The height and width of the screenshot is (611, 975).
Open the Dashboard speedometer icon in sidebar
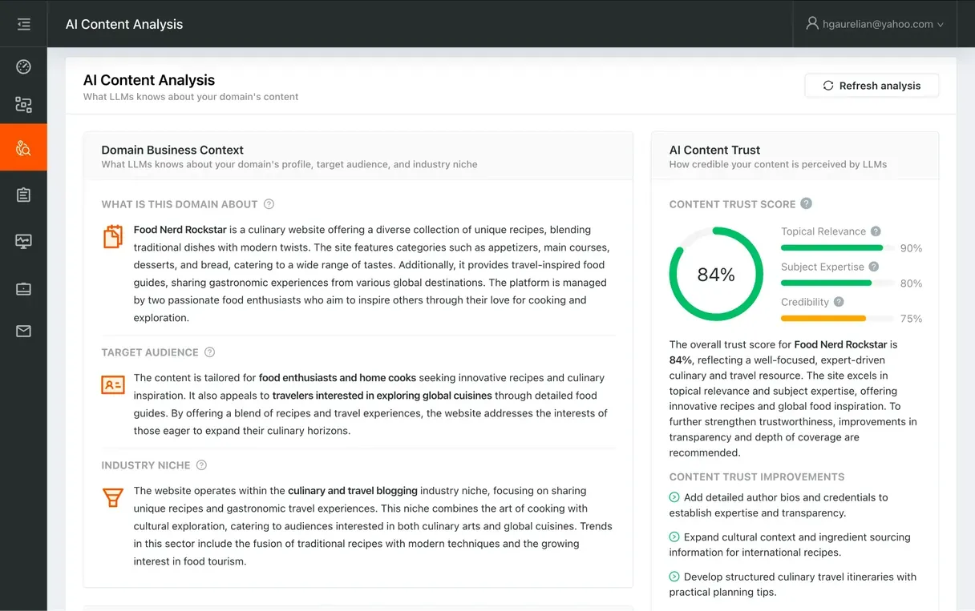click(x=23, y=66)
